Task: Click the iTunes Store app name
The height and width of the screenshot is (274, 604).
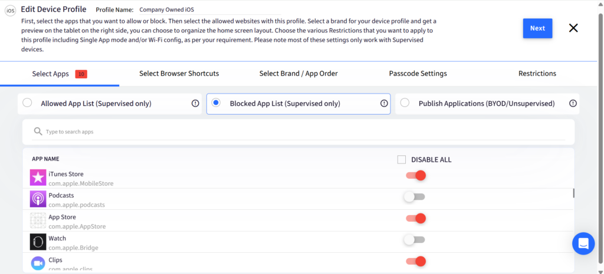Action: [66, 174]
